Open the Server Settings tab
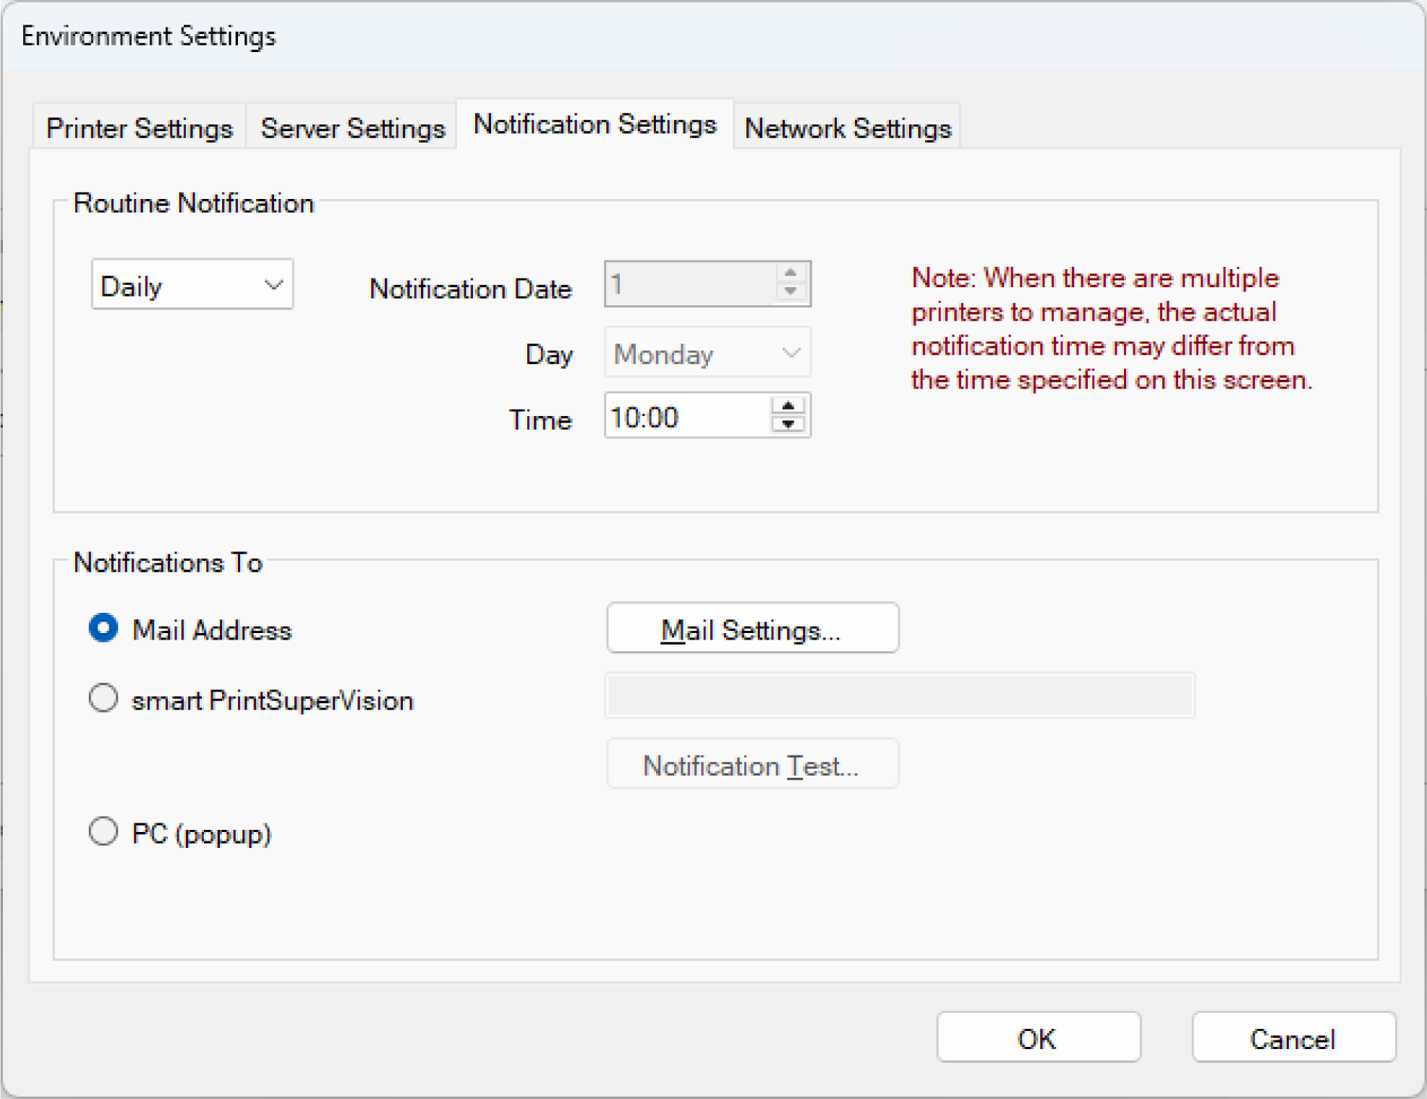 (352, 128)
